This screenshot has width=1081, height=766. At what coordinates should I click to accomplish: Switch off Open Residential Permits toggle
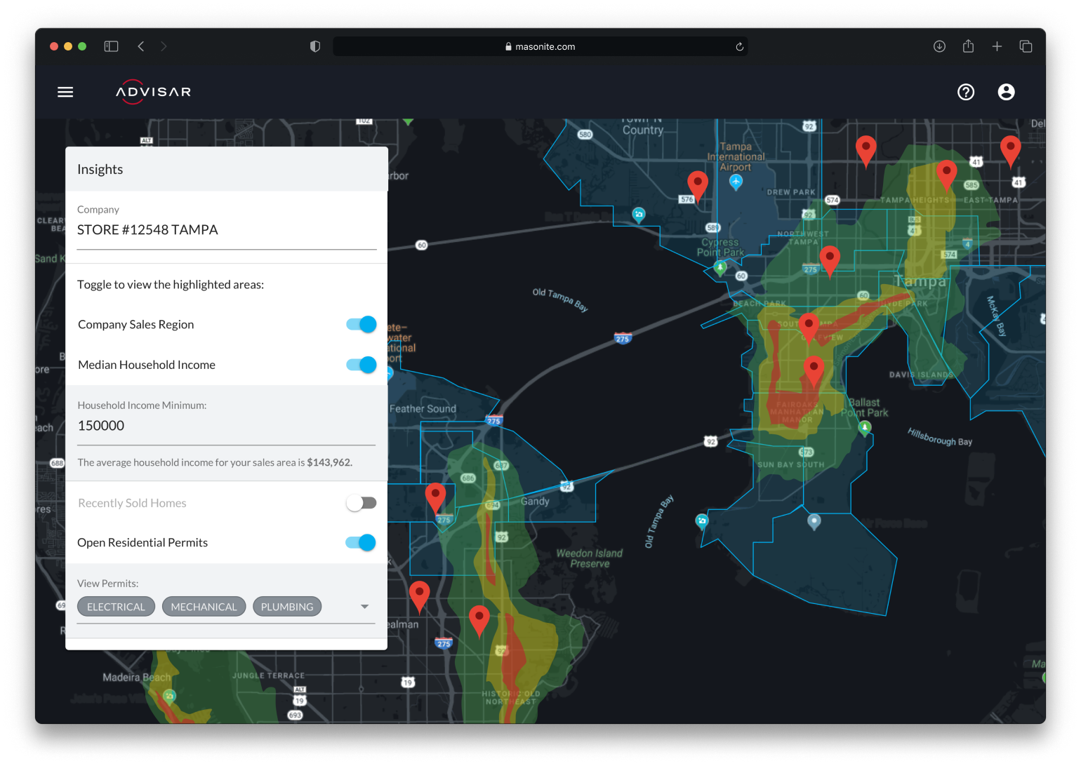(362, 542)
